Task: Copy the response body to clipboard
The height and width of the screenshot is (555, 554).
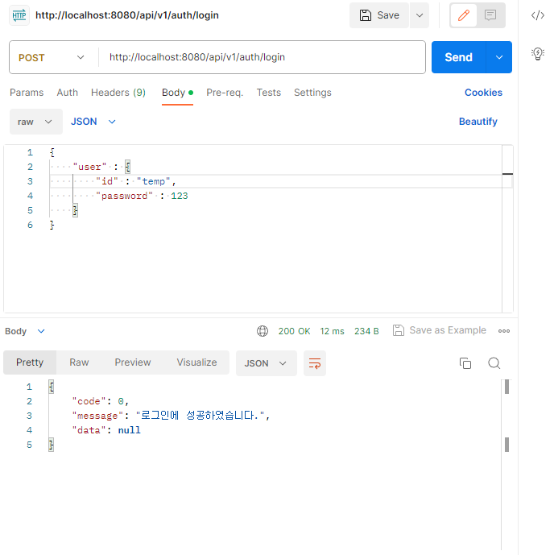Action: (465, 363)
